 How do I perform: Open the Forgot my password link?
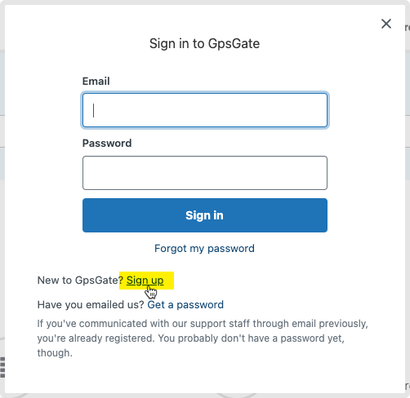coord(204,249)
